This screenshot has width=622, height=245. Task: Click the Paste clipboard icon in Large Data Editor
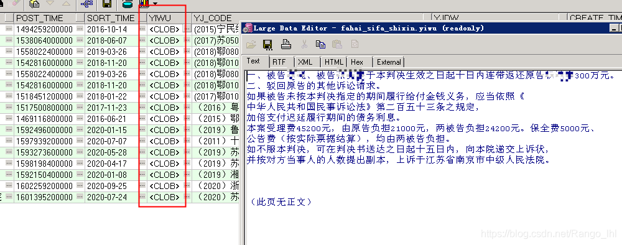tap(337, 44)
